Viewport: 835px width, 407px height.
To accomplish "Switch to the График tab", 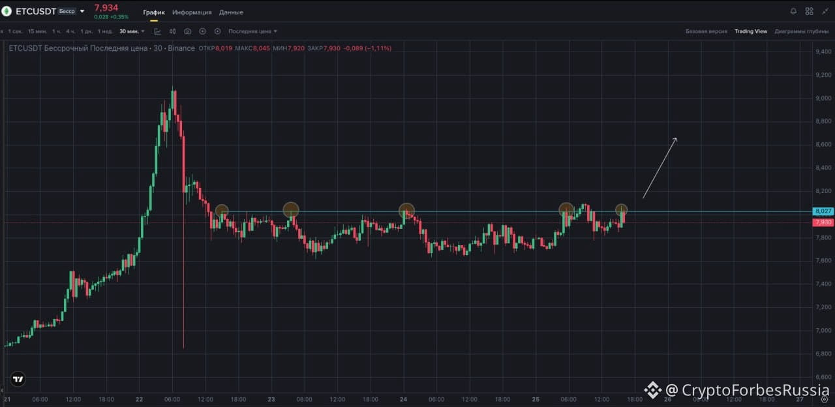I will click(x=154, y=12).
